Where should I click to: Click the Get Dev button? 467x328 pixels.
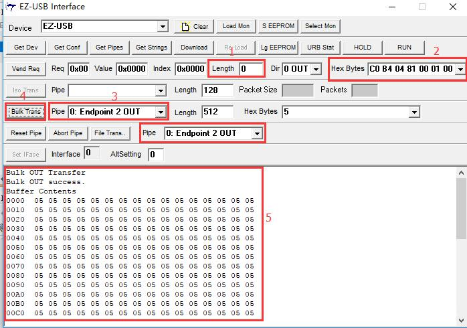click(26, 48)
